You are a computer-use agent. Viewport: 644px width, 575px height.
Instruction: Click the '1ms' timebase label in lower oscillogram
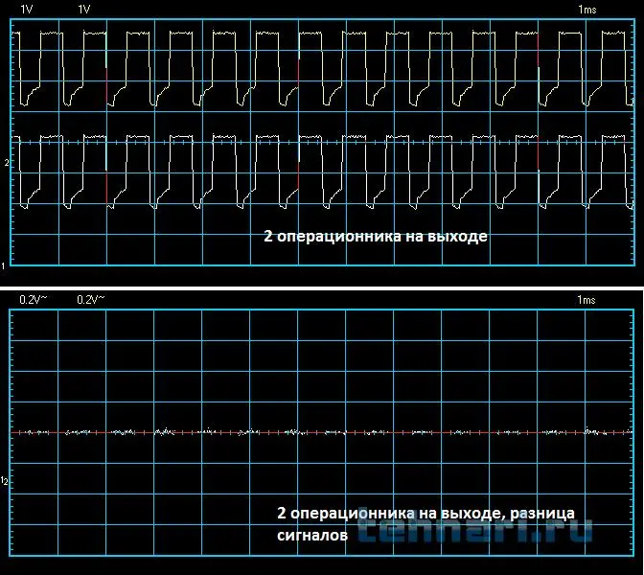tap(586, 300)
